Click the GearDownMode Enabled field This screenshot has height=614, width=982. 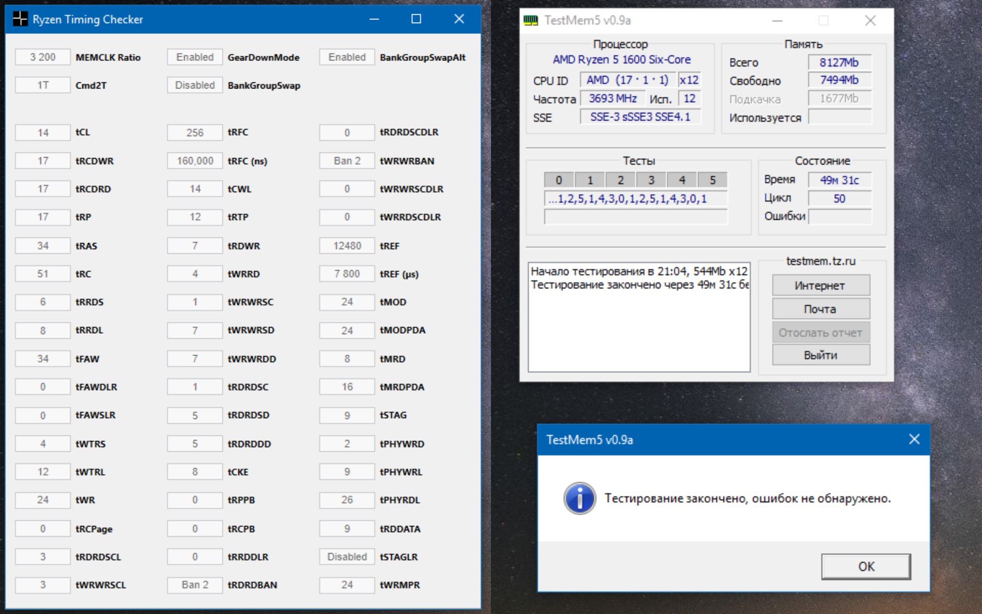pos(195,57)
